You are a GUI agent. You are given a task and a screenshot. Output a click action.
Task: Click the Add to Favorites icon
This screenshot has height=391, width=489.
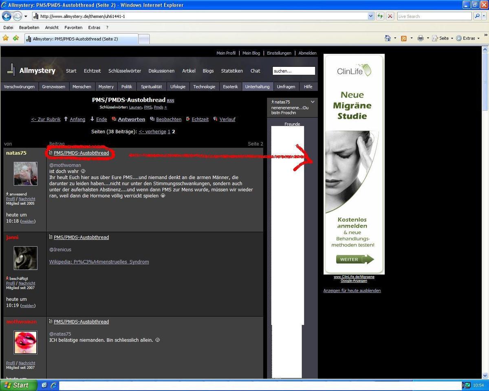16,38
